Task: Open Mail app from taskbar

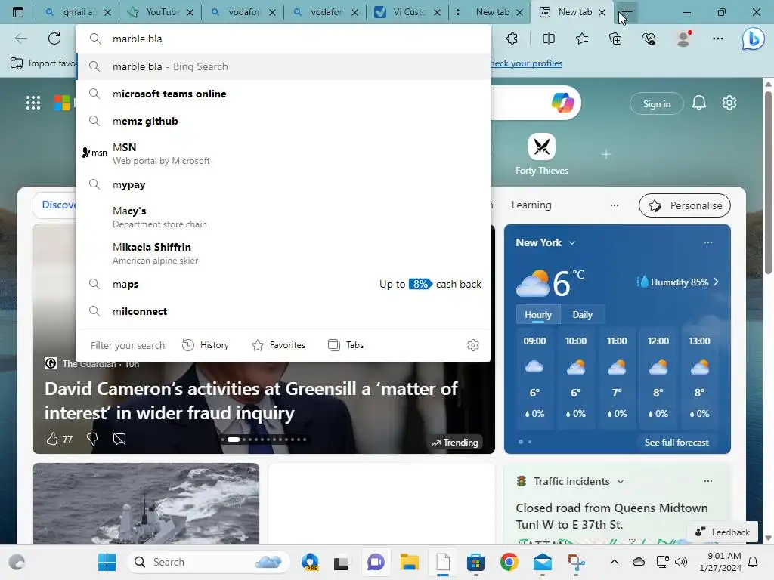Action: click(543, 562)
